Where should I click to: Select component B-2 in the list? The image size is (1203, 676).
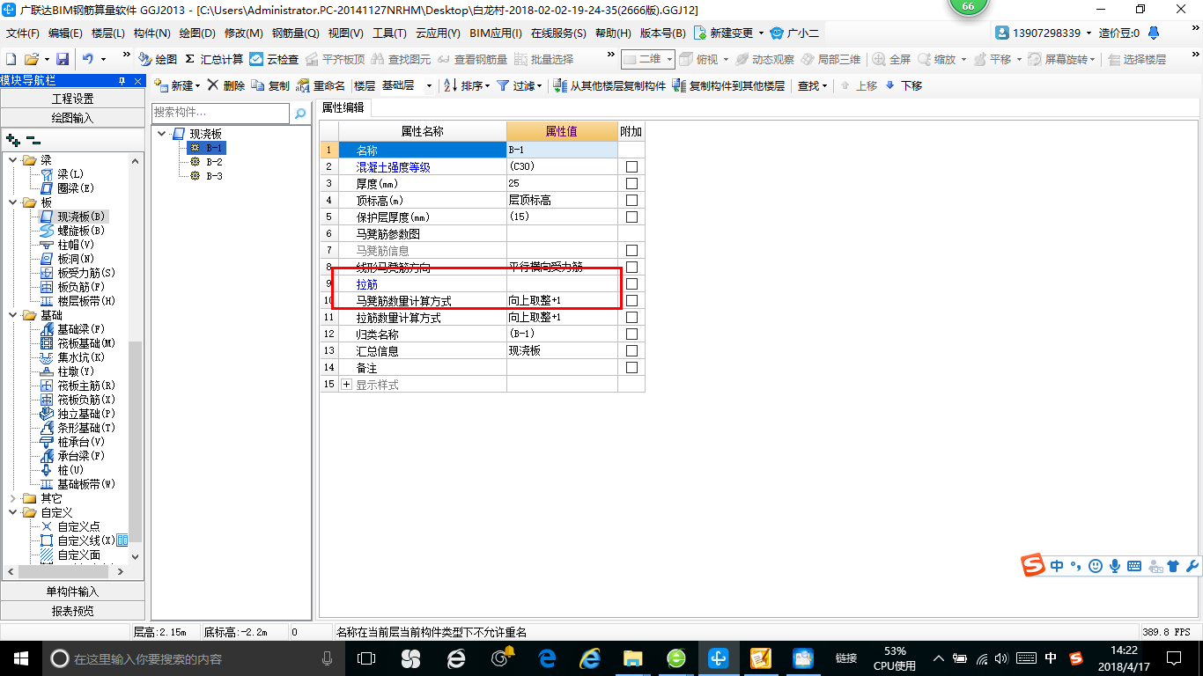[214, 162]
